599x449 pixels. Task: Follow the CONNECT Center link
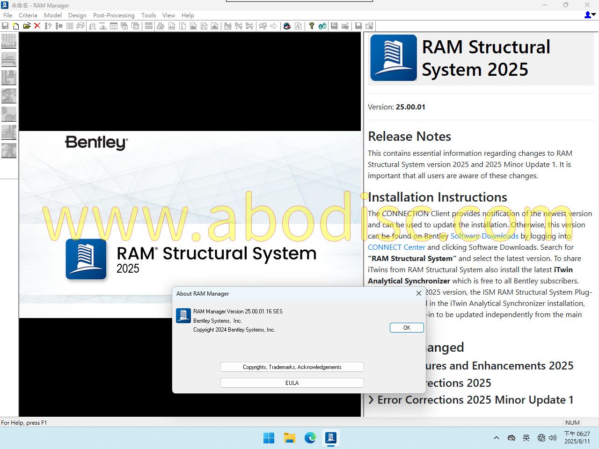(x=396, y=247)
